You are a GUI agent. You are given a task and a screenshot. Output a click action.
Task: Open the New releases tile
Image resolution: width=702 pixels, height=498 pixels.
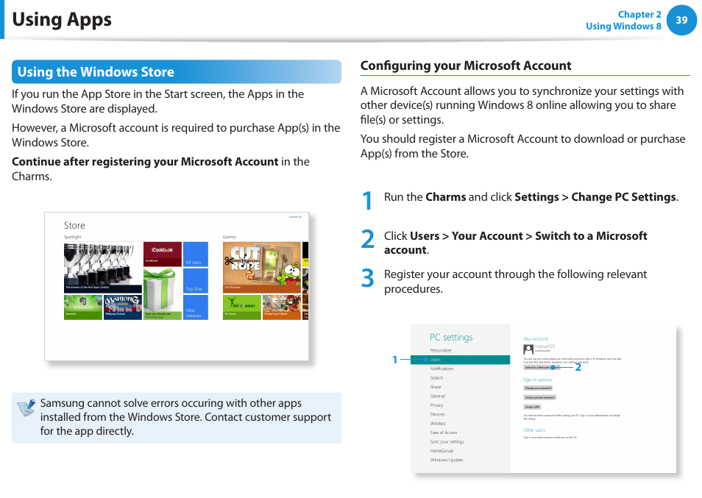point(195,307)
